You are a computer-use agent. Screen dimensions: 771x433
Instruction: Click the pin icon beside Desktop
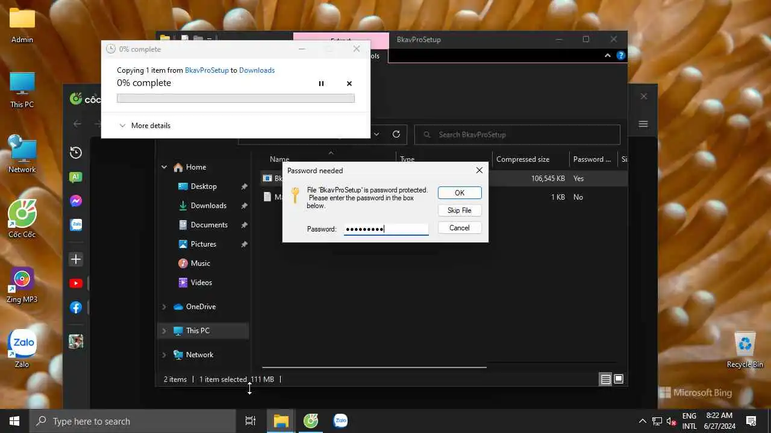click(244, 187)
